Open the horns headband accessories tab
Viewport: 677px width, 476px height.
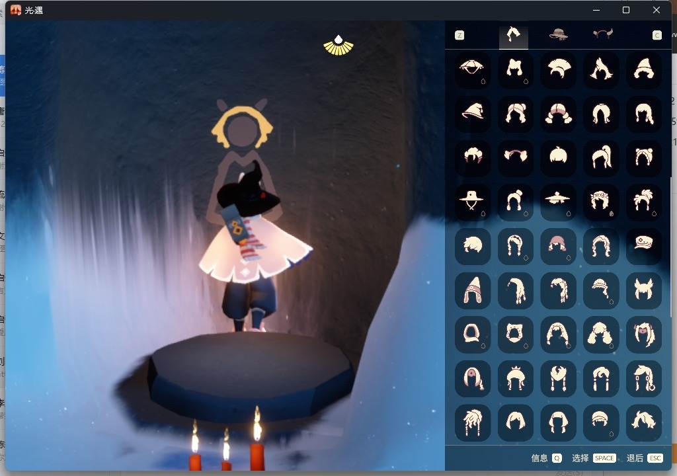(602, 34)
